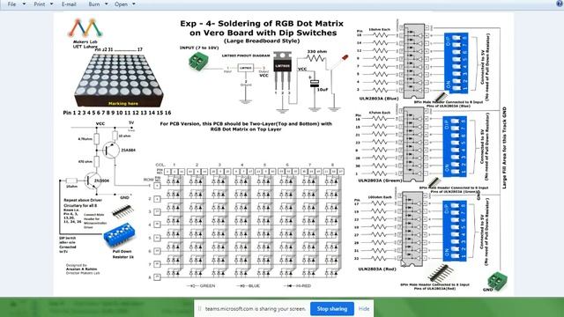Click '330 ohm' resistor label
Viewport: 564px width, 317px height.
pos(317,52)
